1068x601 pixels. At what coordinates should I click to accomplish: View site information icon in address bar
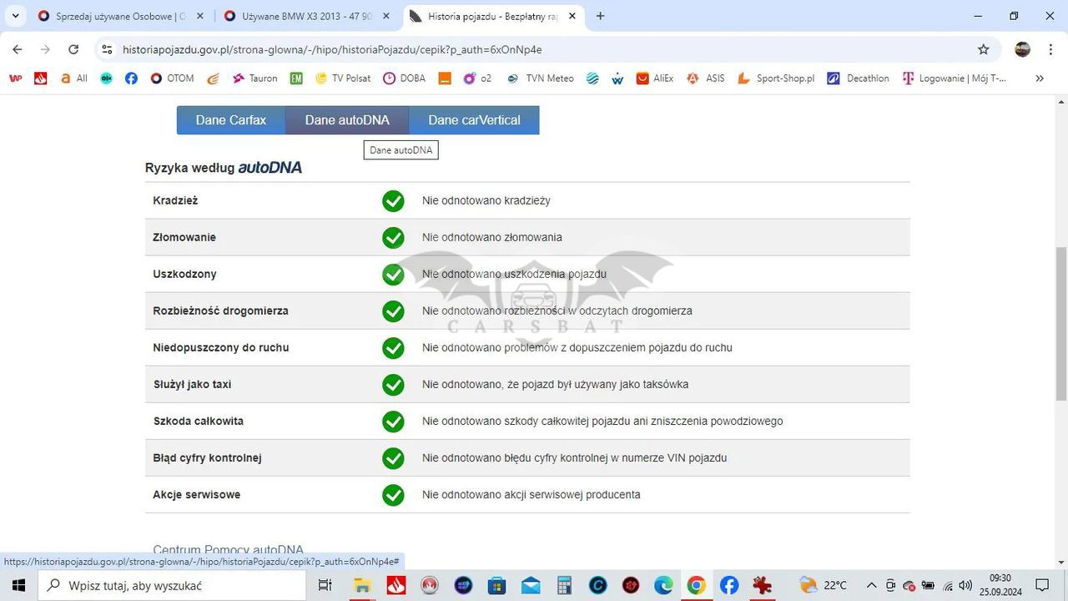(x=107, y=49)
